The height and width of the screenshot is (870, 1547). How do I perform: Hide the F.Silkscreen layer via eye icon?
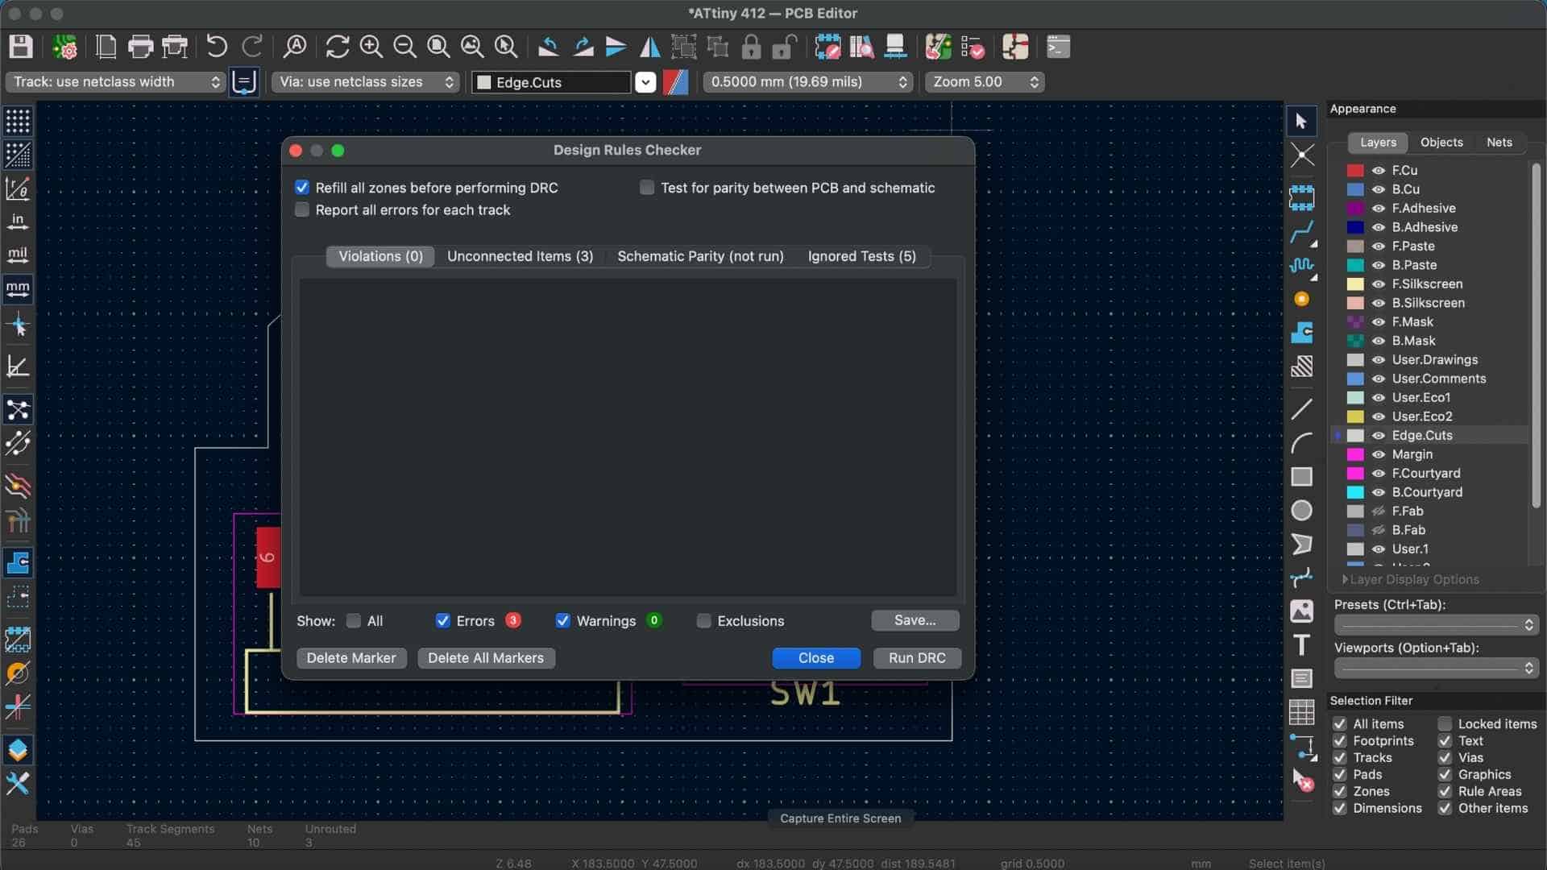(1379, 284)
